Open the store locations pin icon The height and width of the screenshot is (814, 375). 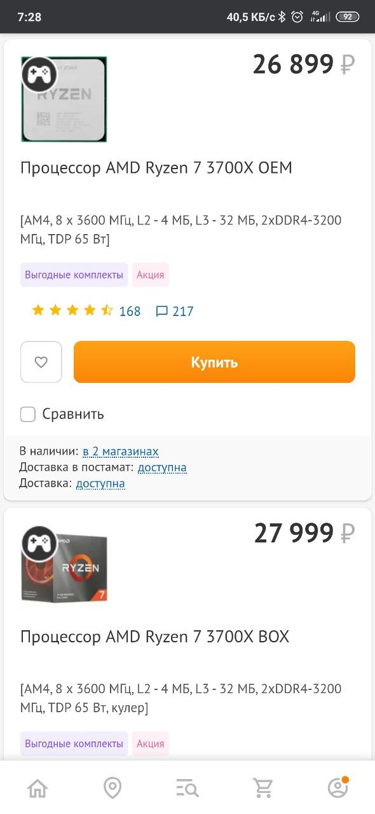[x=112, y=788]
